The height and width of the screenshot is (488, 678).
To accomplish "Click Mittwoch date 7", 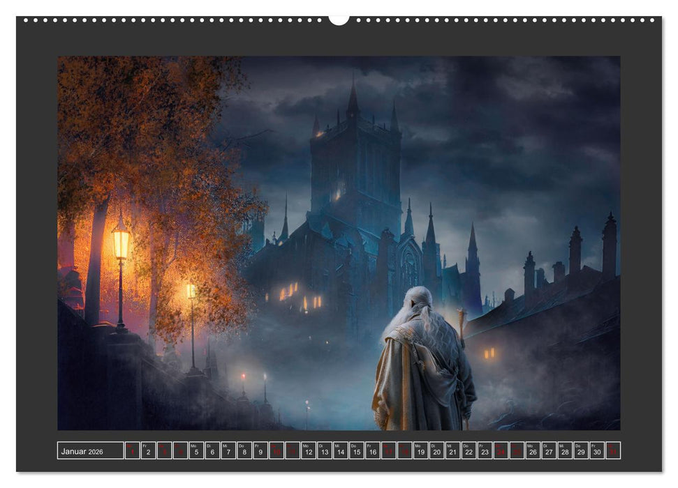I will (x=228, y=450).
